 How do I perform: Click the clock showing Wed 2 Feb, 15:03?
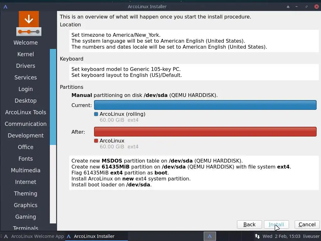pyautogui.click(x=282, y=236)
